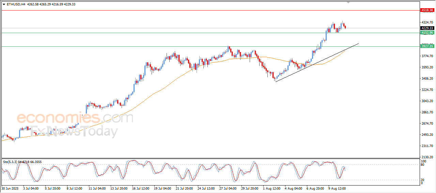
Task: Click the red 4518.38 price tag
Action: (x=427, y=10)
